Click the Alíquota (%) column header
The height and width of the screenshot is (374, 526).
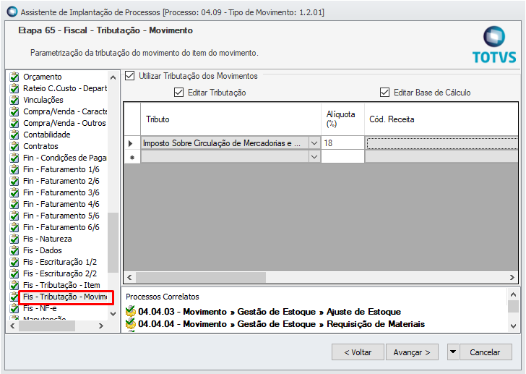coord(342,119)
